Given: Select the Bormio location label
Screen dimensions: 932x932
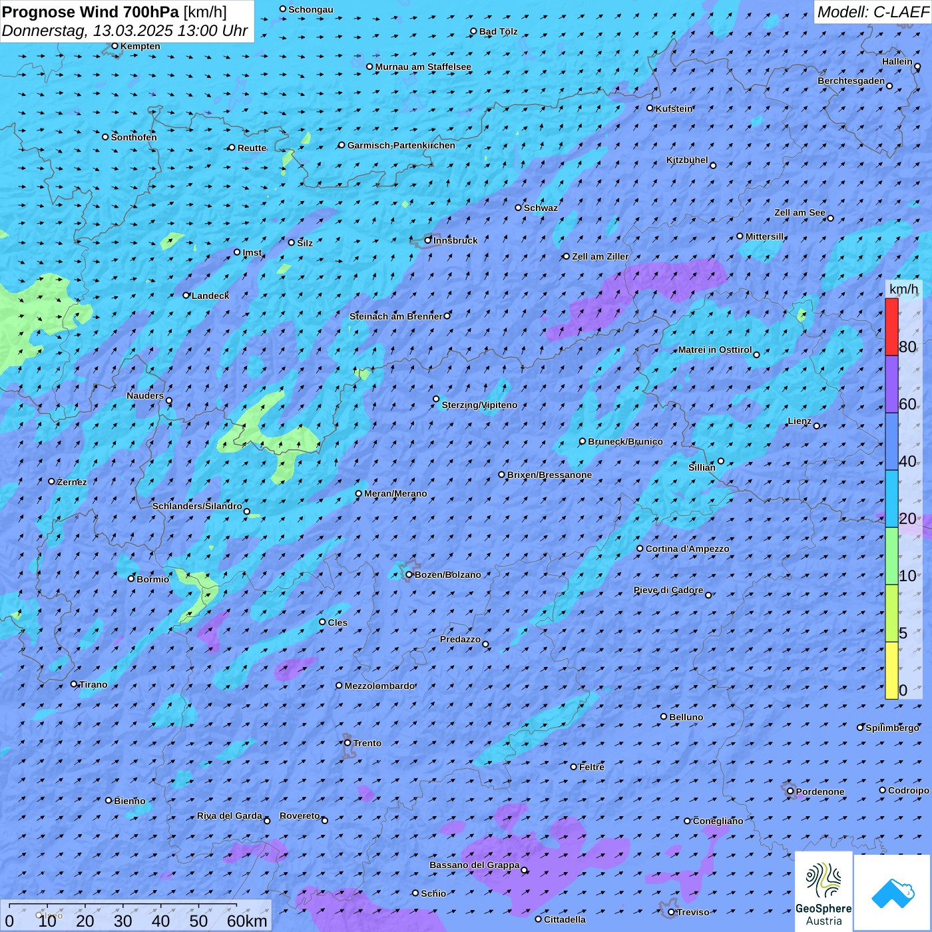Looking at the screenshot, I should (152, 579).
